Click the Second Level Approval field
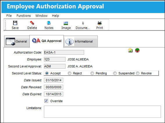The height and width of the screenshot is (123, 165). point(55,66)
